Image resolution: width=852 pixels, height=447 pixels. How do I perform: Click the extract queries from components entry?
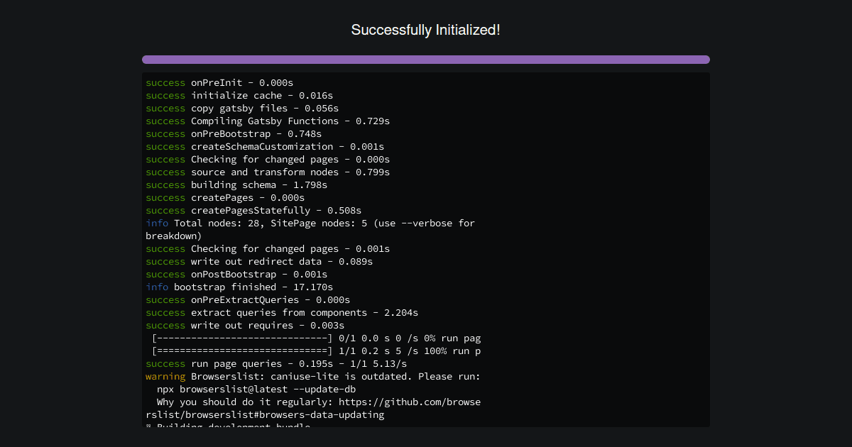pos(281,312)
